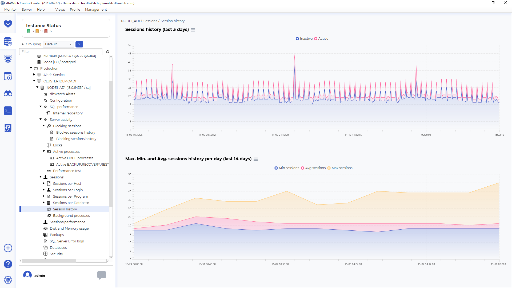Click the tree horizontal scrollbar thumb

(49, 261)
